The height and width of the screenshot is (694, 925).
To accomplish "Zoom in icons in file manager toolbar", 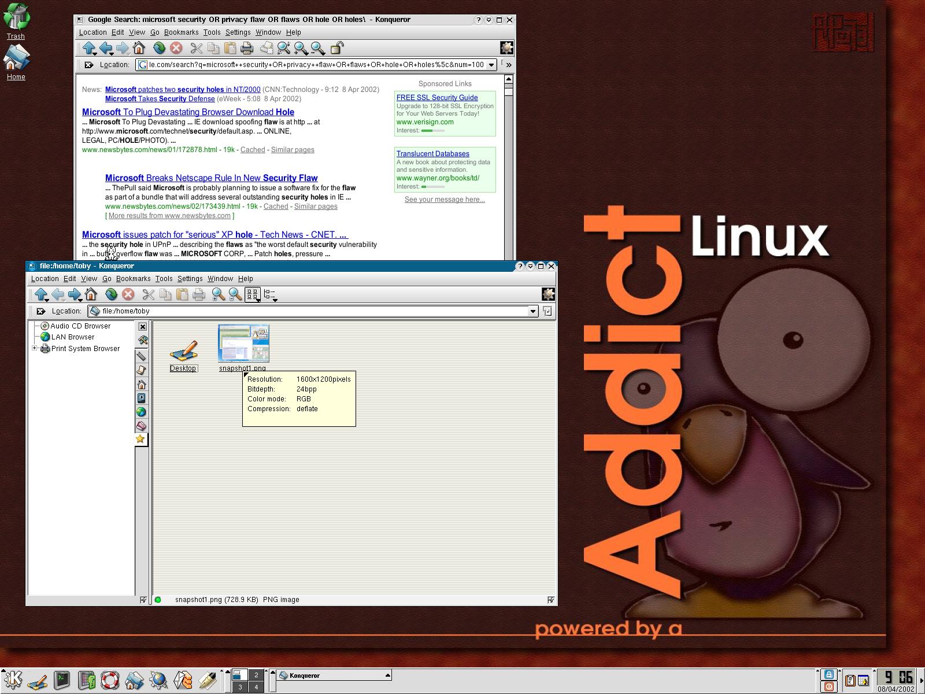I will coord(218,295).
